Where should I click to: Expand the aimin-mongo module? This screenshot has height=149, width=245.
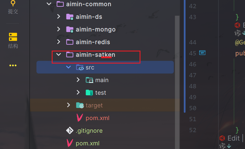(59, 30)
